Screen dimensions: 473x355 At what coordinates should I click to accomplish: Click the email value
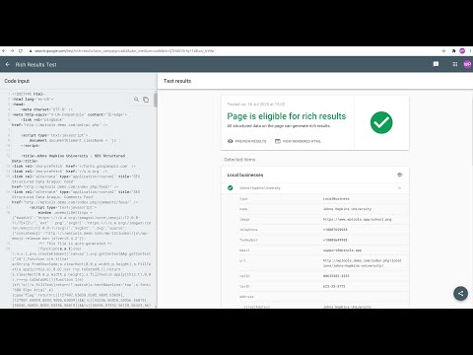click(x=342, y=250)
